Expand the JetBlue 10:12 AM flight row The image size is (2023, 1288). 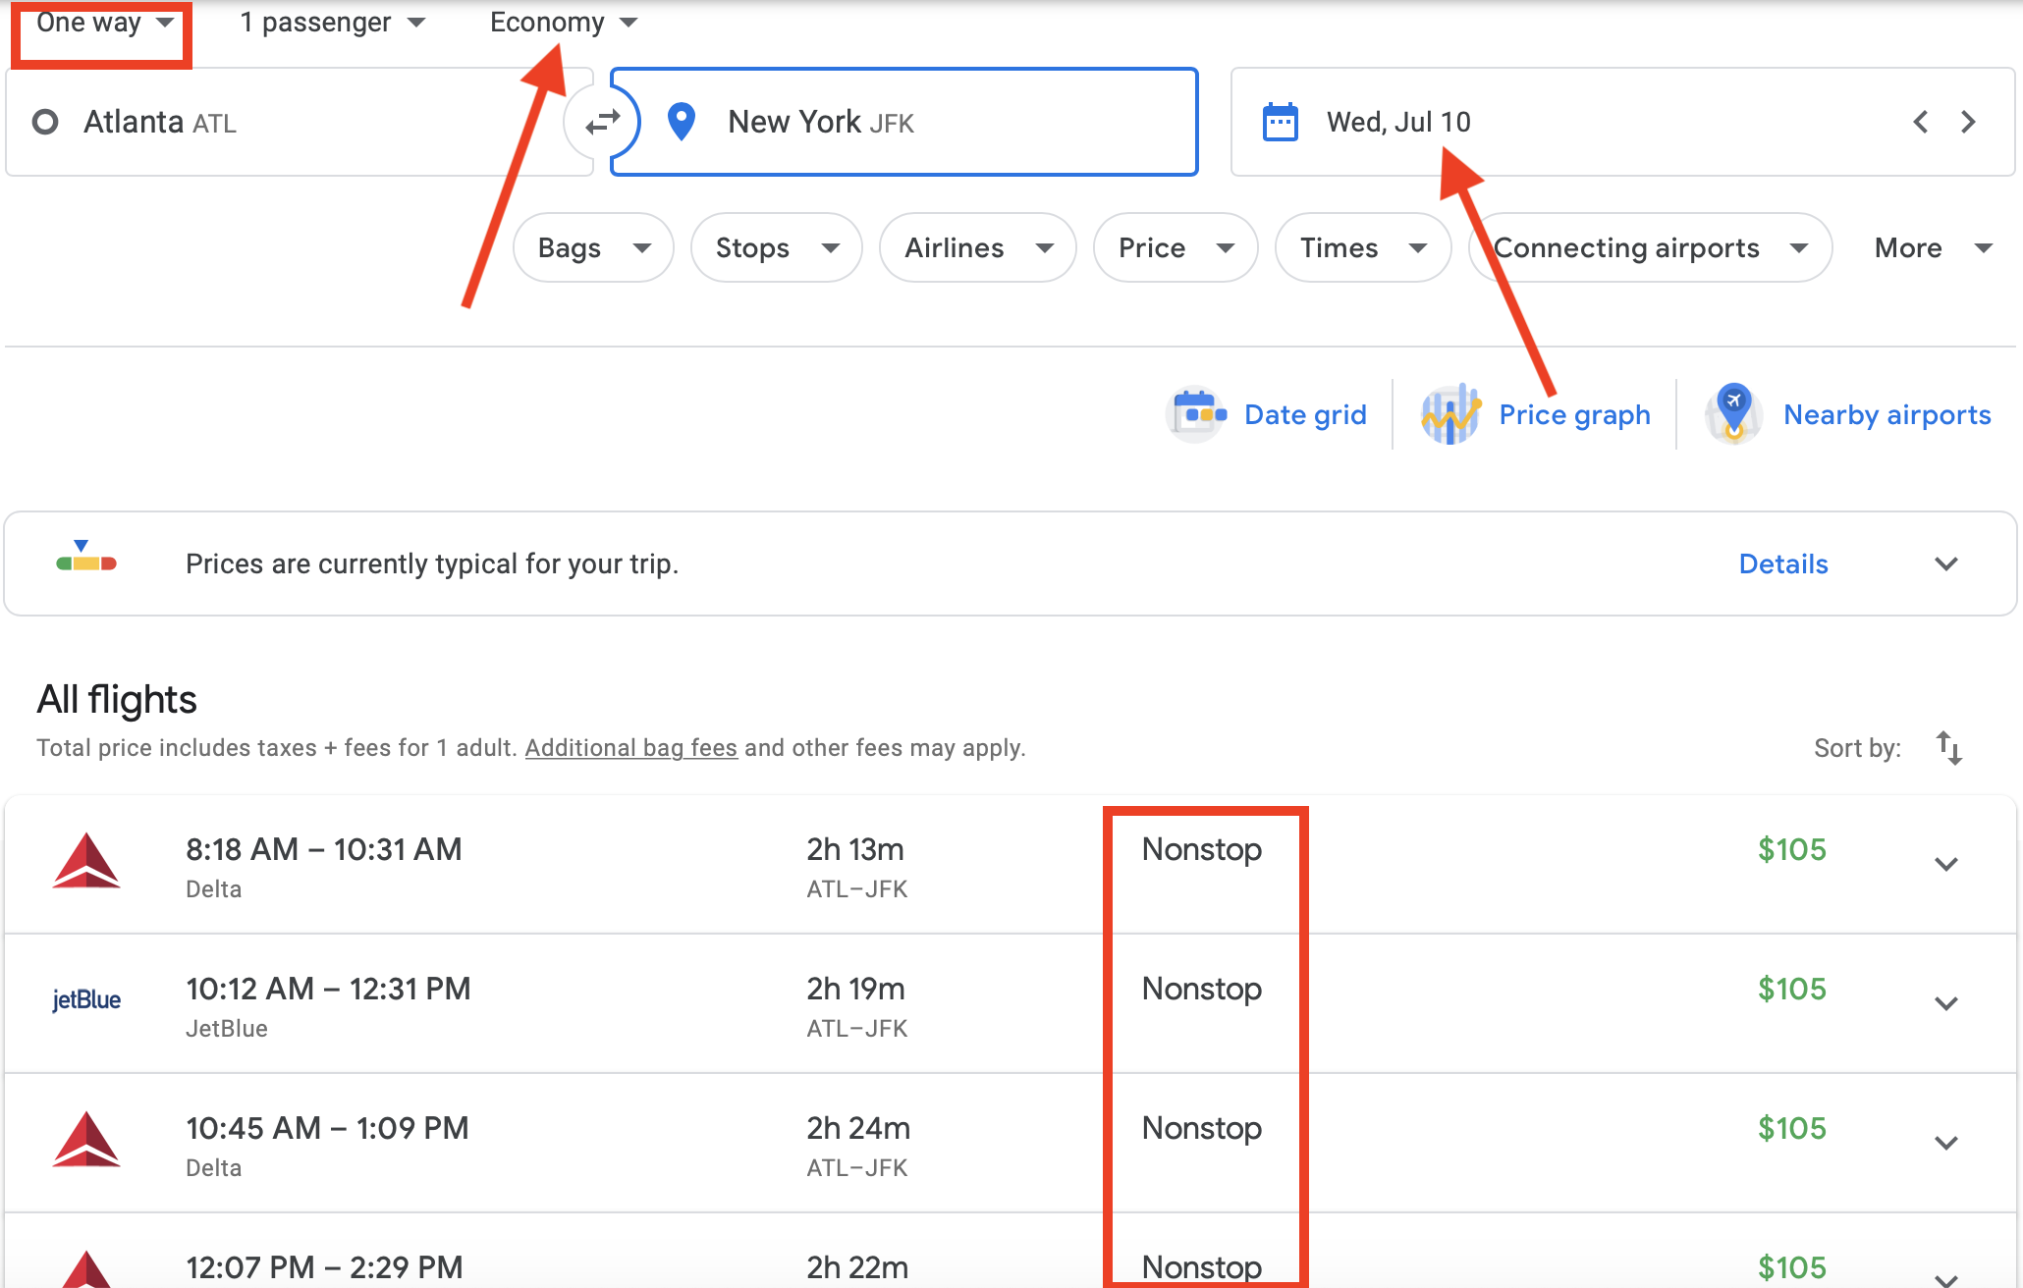click(x=1945, y=1003)
